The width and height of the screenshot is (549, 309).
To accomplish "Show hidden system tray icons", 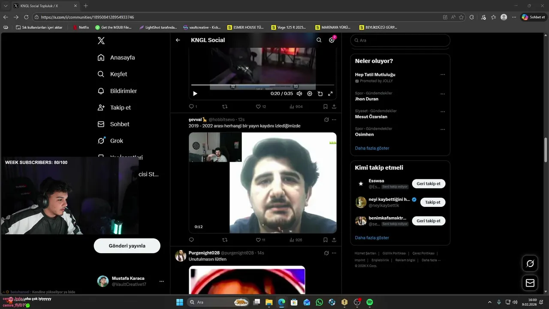I will (489, 302).
